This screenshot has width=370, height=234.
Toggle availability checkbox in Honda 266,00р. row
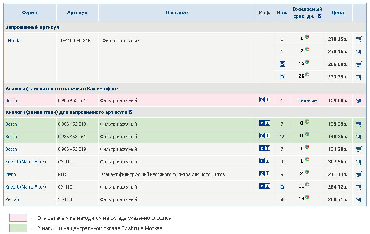282,64
